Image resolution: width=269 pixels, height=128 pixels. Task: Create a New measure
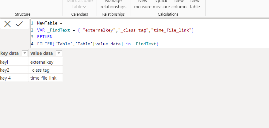click(143, 4)
